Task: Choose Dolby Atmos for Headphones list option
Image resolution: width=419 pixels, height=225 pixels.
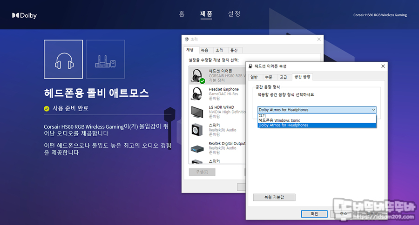Action: tap(317, 125)
